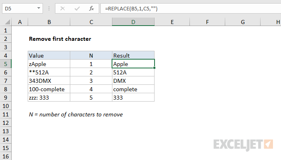Select result cell 'Apple'
Viewport: 281px width, 160px height.
click(133, 64)
